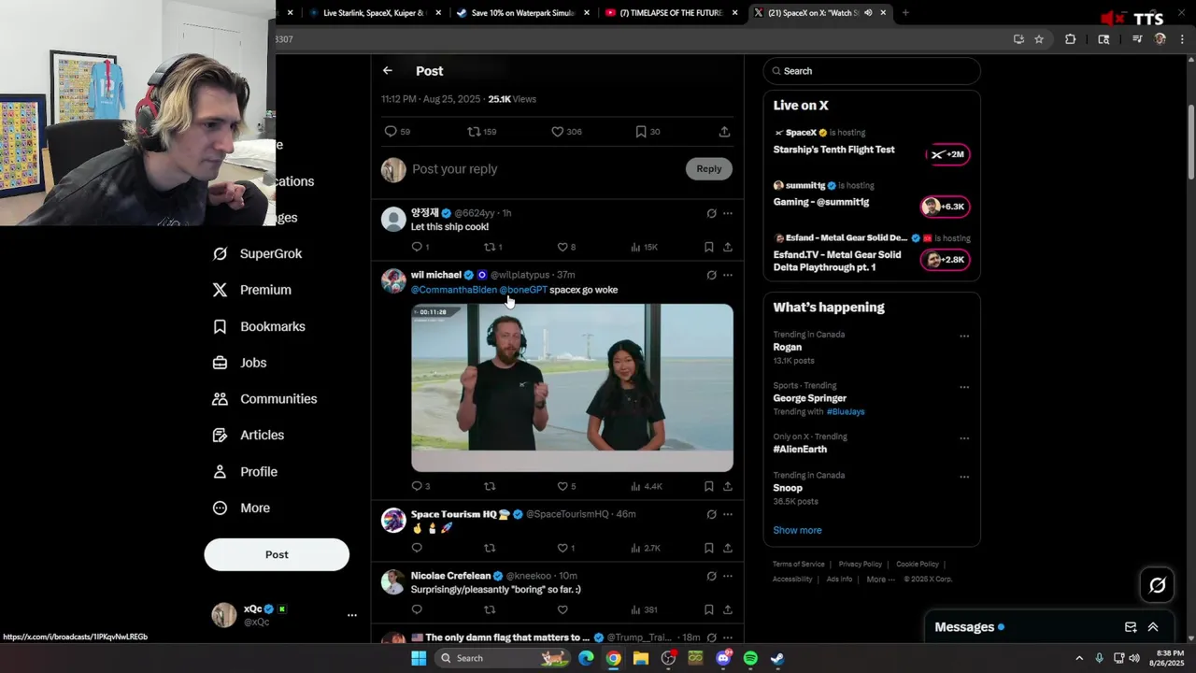Image resolution: width=1196 pixels, height=673 pixels.
Task: Click the X Search box
Action: [x=872, y=71]
